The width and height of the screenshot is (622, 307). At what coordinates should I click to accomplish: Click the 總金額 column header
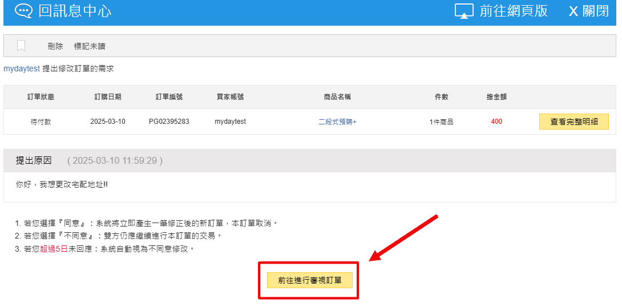[x=496, y=97]
